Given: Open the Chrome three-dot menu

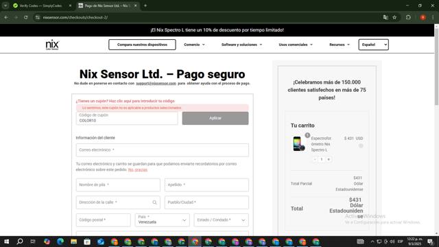Looking at the screenshot, I should [x=433, y=17].
